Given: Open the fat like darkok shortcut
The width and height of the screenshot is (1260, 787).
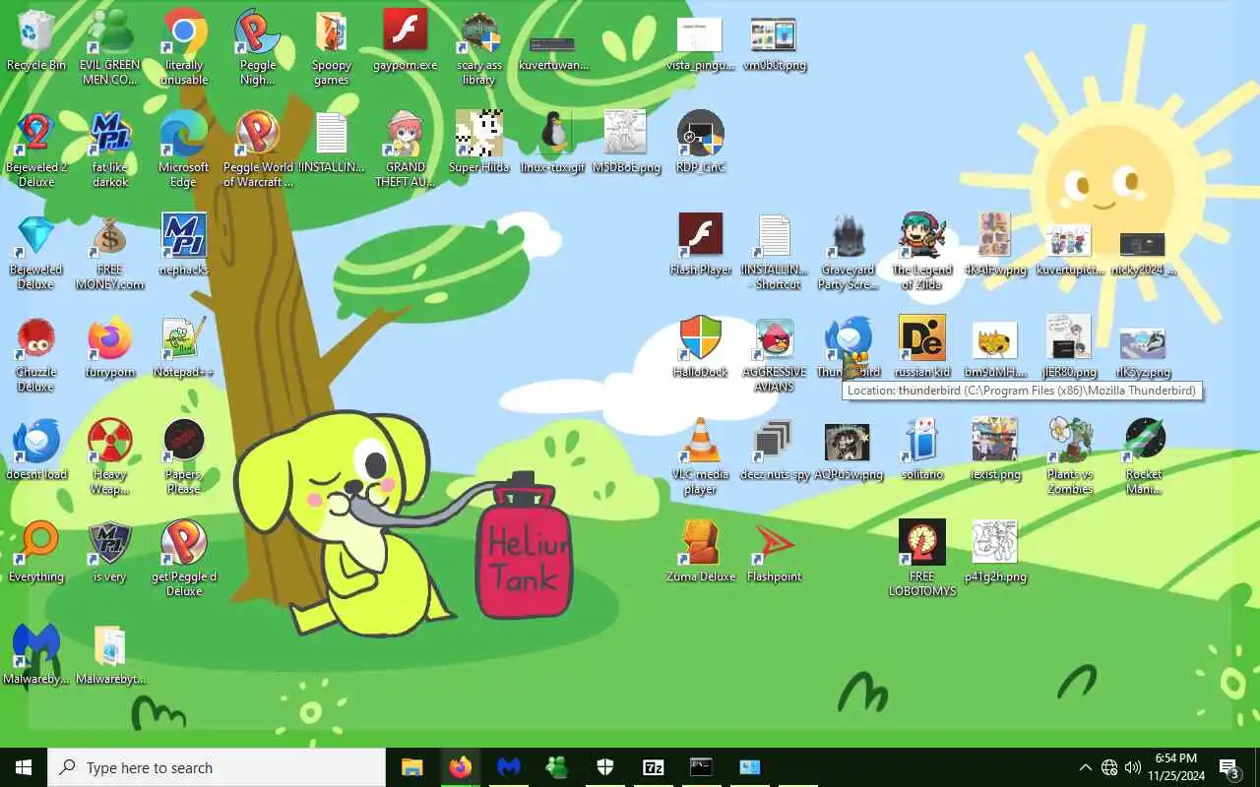Looking at the screenshot, I should (110, 151).
